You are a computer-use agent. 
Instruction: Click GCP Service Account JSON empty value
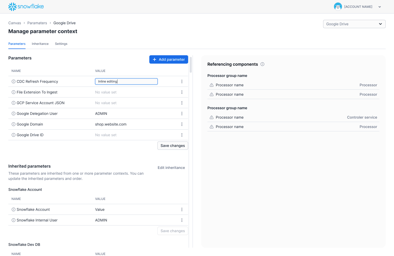pyautogui.click(x=106, y=103)
